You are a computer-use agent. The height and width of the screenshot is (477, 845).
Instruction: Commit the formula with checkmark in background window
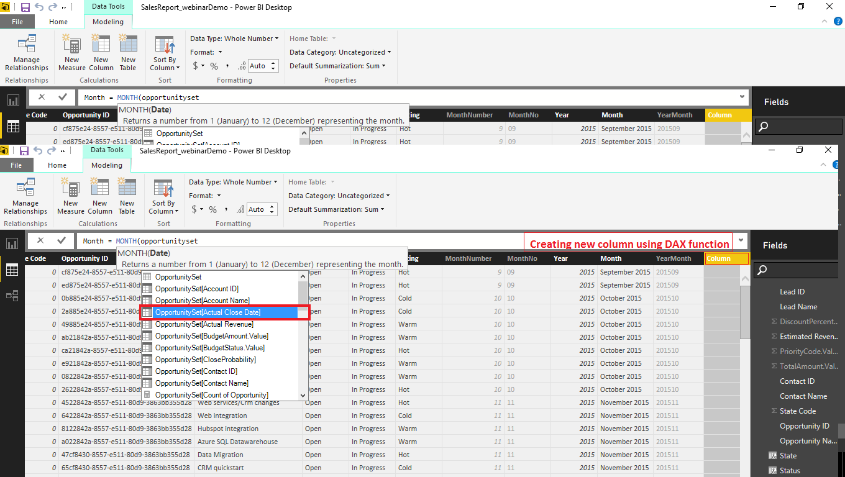[x=62, y=97]
